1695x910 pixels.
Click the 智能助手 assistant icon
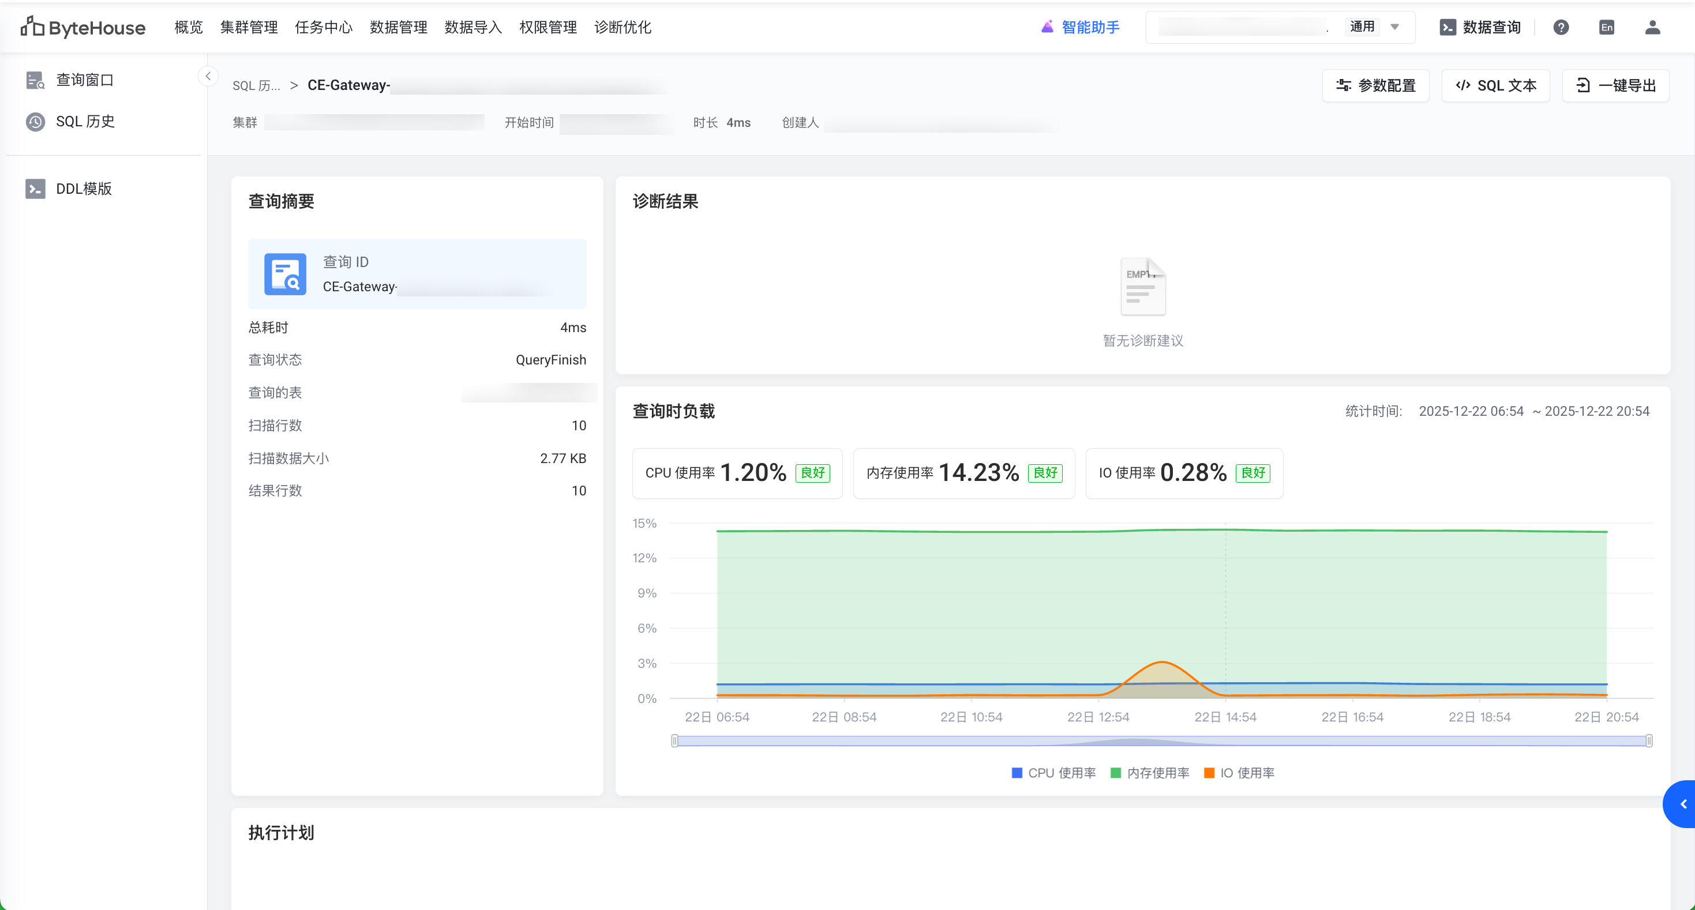(x=1047, y=27)
